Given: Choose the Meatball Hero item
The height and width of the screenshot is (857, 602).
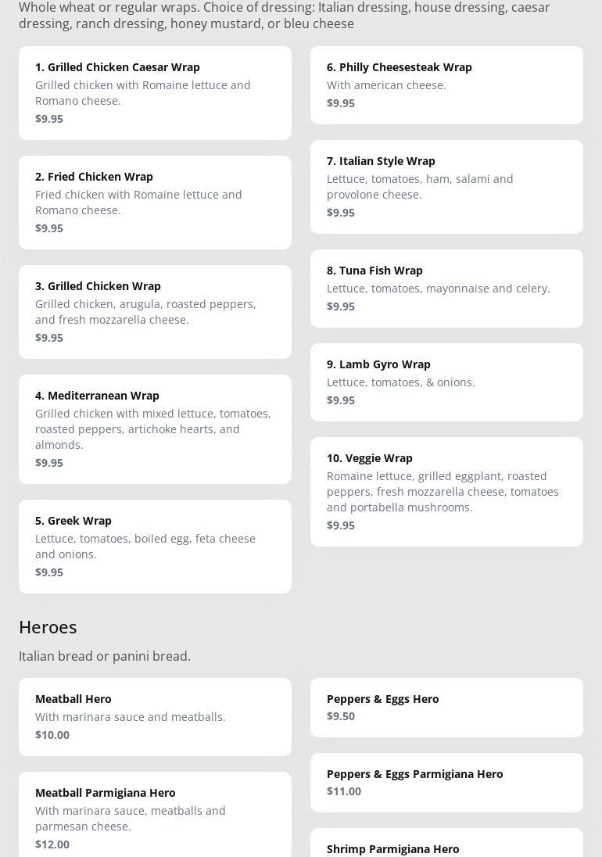Looking at the screenshot, I should coord(155,717).
